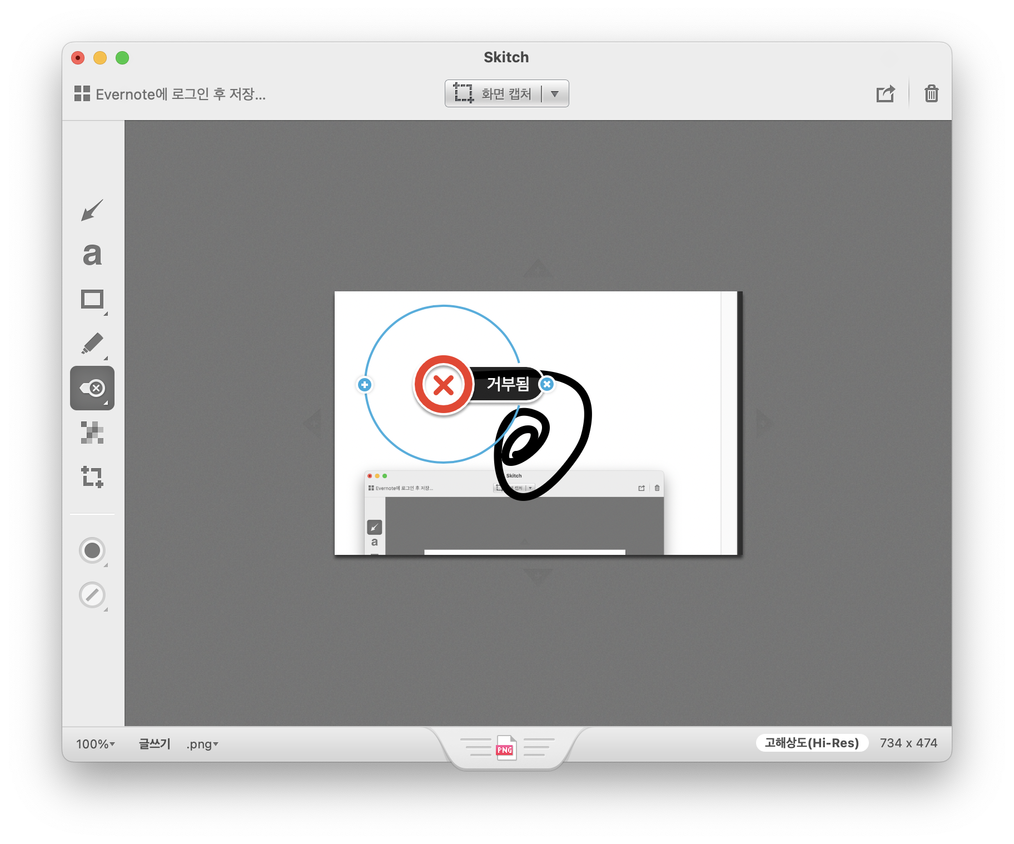
Task: Expand the screen capture mode dropdown arrow
Action: 555,93
